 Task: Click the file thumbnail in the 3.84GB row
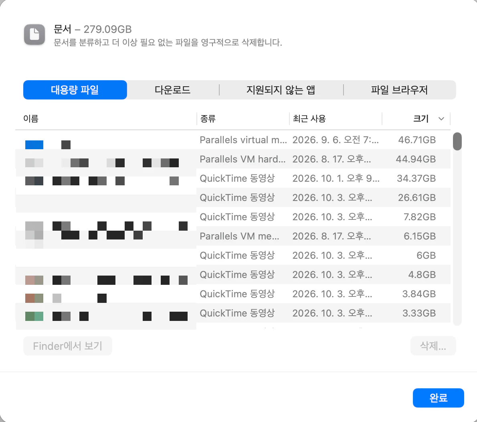pos(34,298)
